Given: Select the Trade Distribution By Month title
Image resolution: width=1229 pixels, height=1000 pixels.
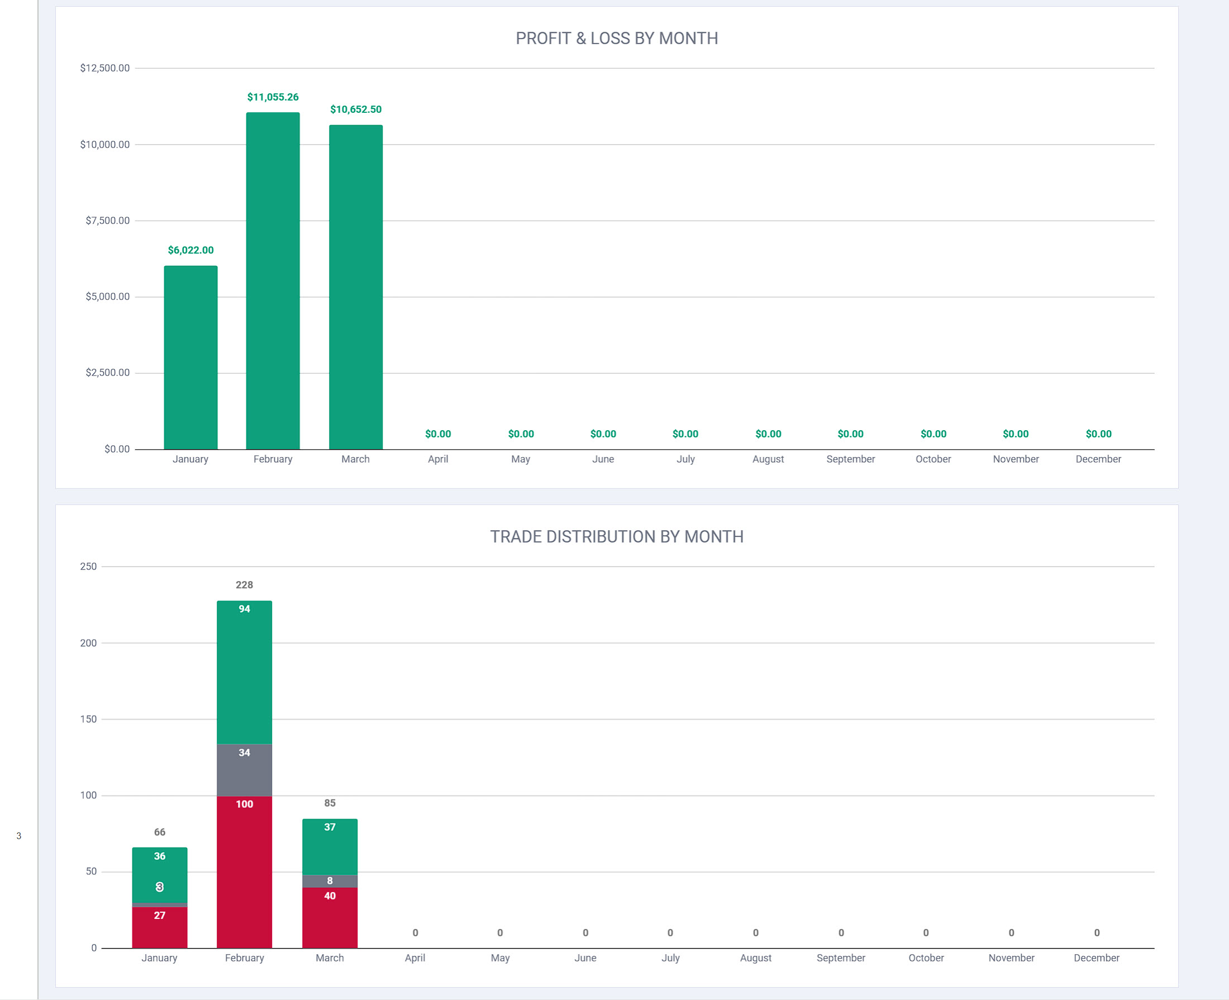Looking at the screenshot, I should [616, 536].
